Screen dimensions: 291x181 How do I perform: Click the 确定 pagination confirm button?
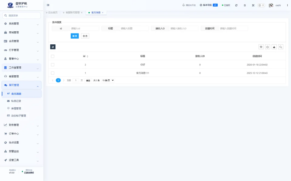(88, 81)
